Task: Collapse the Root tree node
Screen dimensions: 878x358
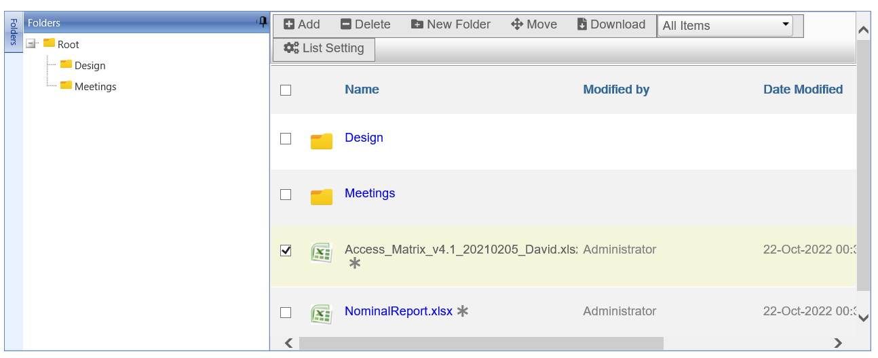Action: coord(31,44)
